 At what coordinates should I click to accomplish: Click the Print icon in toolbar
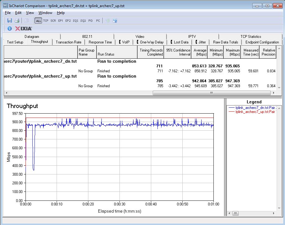tap(17, 20)
